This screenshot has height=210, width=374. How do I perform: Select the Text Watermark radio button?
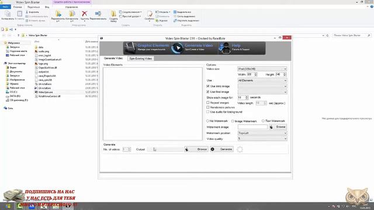click(263, 121)
